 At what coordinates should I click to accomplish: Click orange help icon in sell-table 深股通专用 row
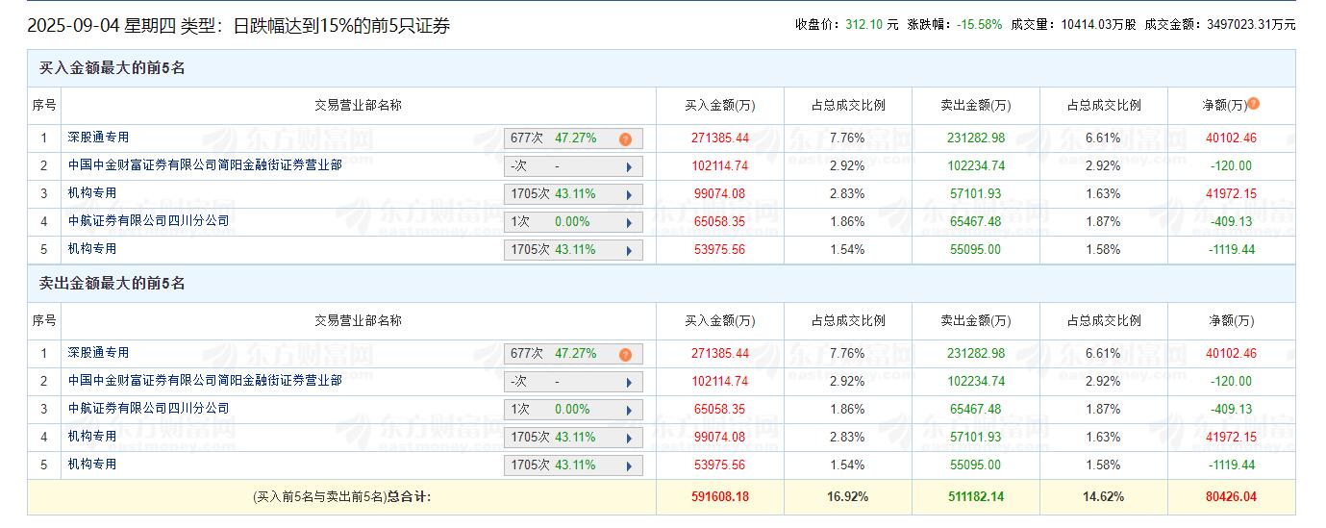(x=625, y=355)
